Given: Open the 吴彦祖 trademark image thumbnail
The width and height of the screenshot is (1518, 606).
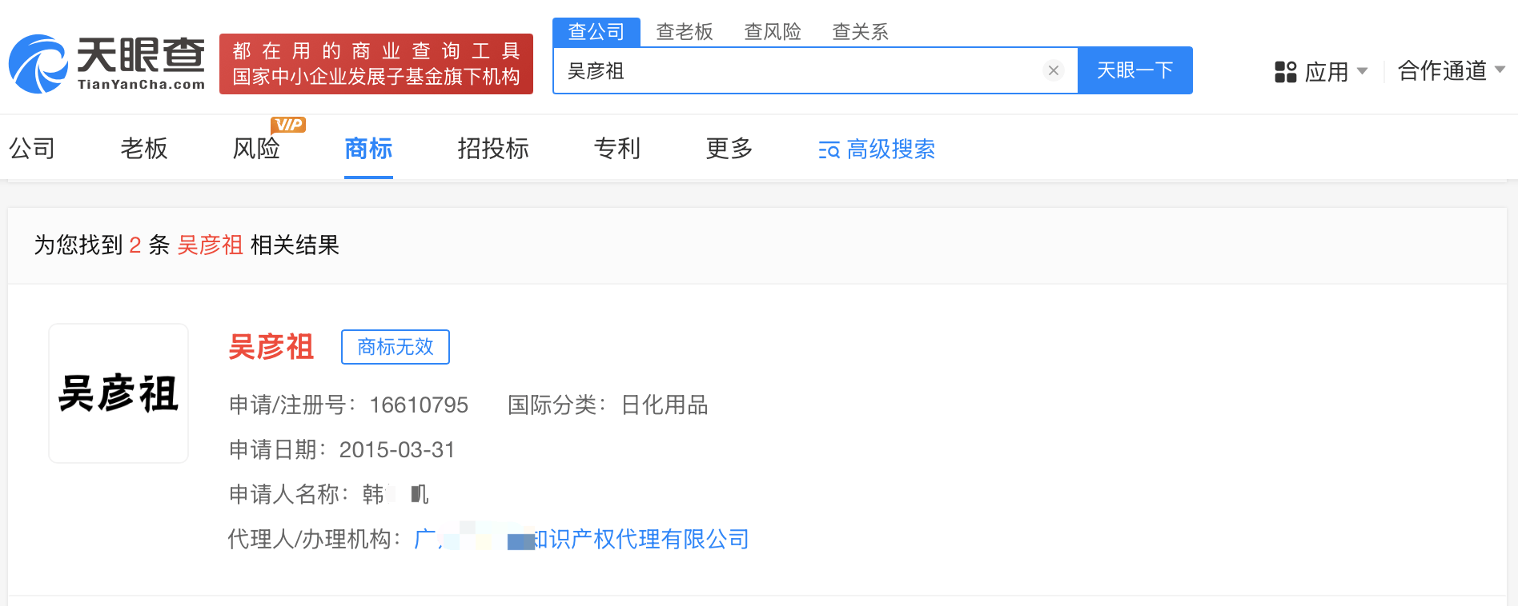Looking at the screenshot, I should click(118, 393).
